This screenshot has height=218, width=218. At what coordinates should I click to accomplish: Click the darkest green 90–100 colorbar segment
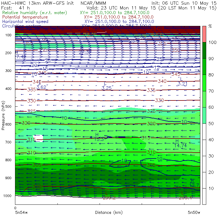(204, 50)
